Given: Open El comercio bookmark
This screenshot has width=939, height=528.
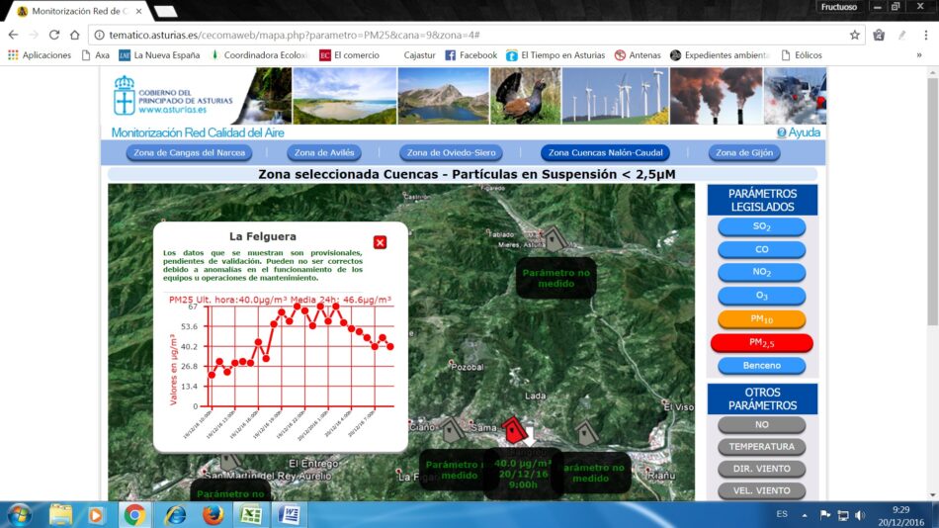Looking at the screenshot, I should (x=349, y=55).
